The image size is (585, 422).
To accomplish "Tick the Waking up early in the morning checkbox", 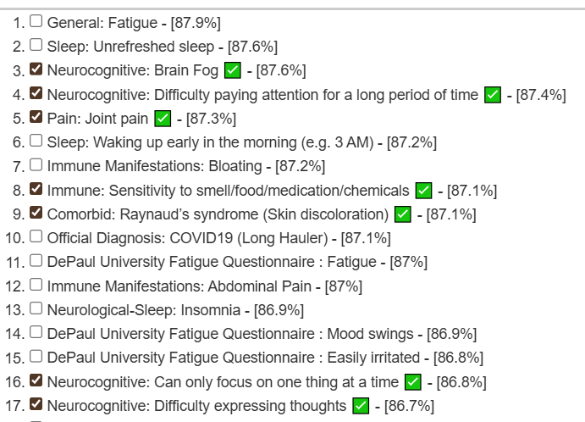I will coord(36,141).
